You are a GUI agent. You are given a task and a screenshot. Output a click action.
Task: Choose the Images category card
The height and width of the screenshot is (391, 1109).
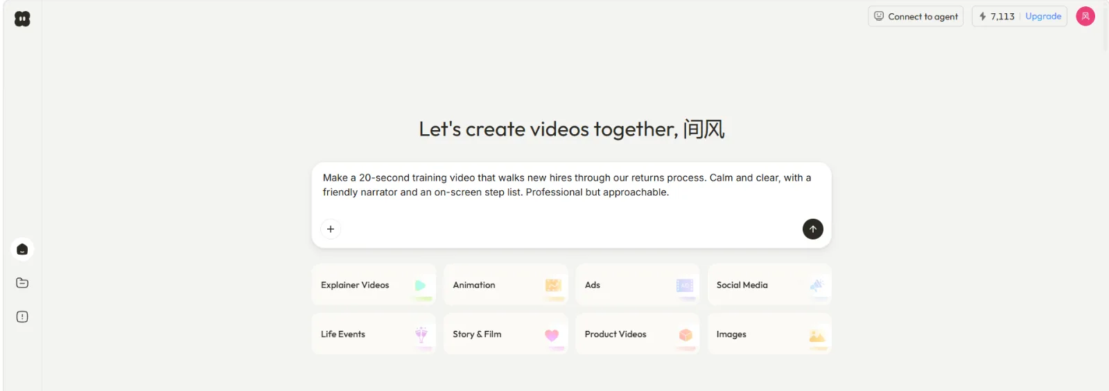769,334
